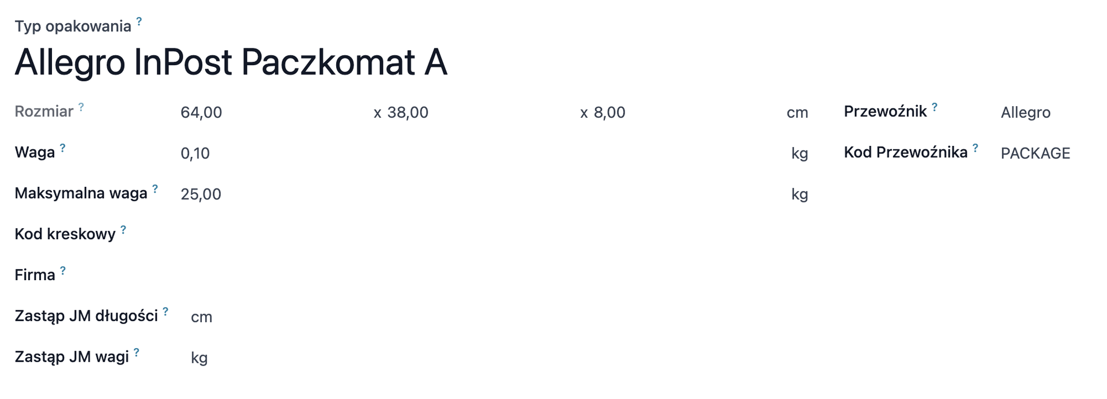The width and height of the screenshot is (1107, 399).
Task: Click the width field showing 38,00
Action: pos(473,112)
